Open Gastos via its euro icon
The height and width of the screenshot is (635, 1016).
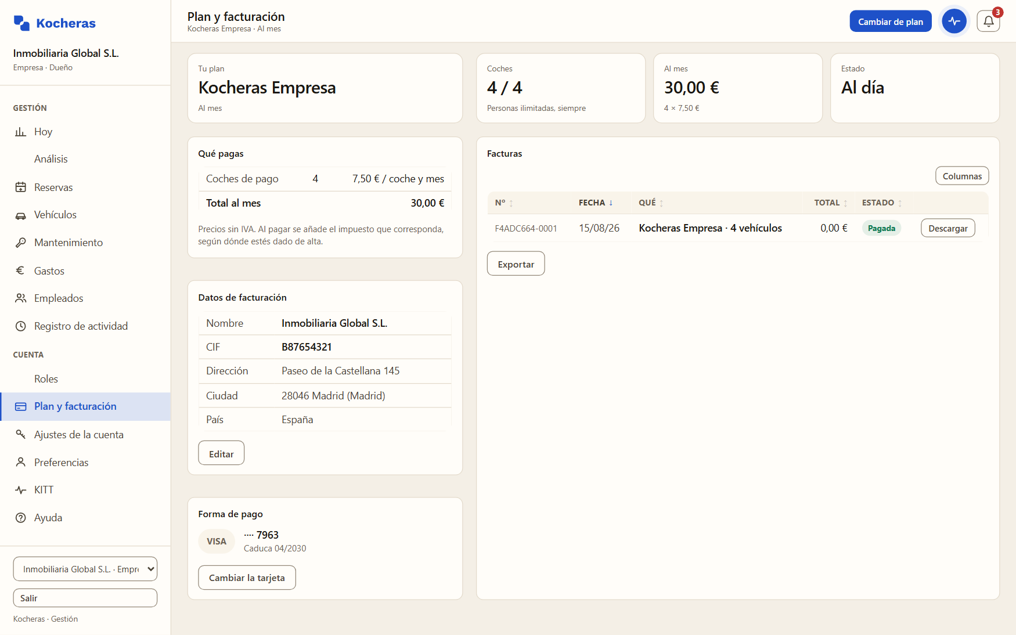click(x=21, y=270)
